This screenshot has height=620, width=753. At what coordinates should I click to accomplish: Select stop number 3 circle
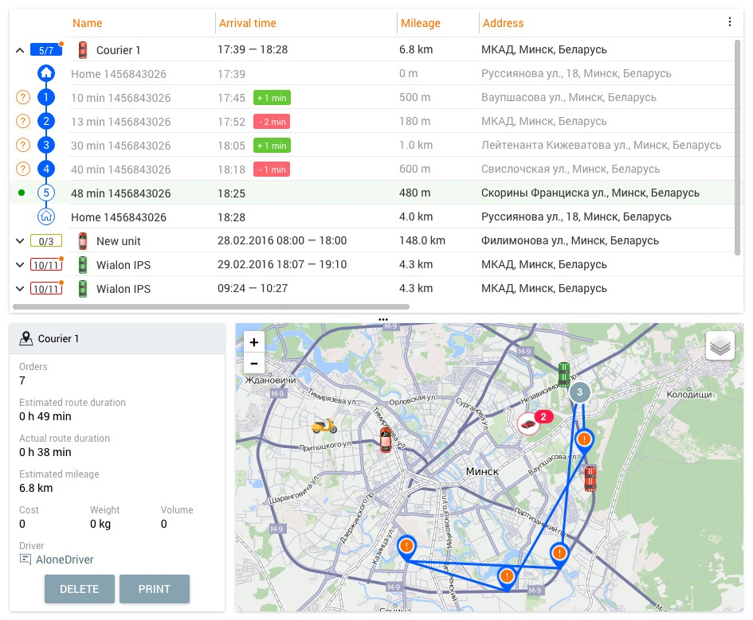coord(46,145)
